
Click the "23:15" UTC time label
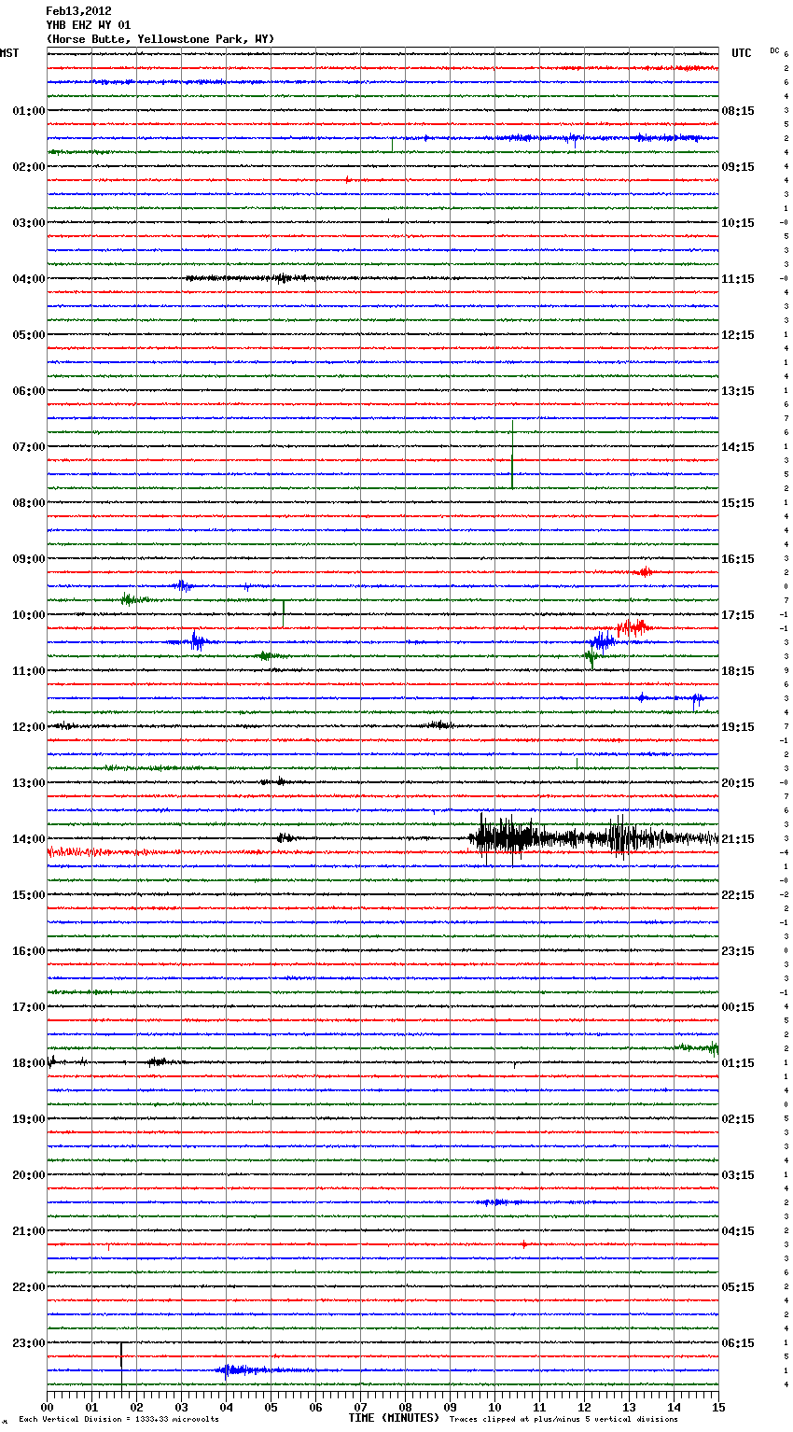738,951
